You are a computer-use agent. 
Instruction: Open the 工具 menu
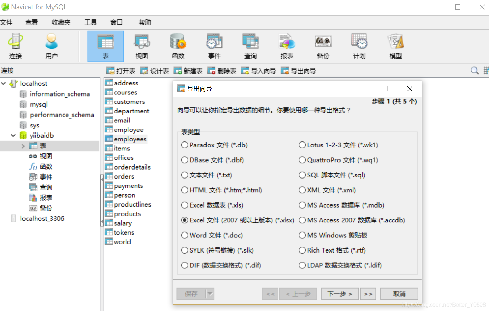[91, 22]
